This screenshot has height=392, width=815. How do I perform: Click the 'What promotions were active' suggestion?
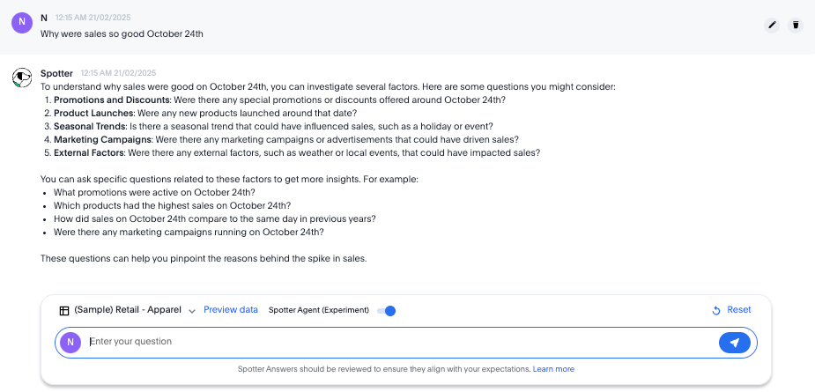154,192
